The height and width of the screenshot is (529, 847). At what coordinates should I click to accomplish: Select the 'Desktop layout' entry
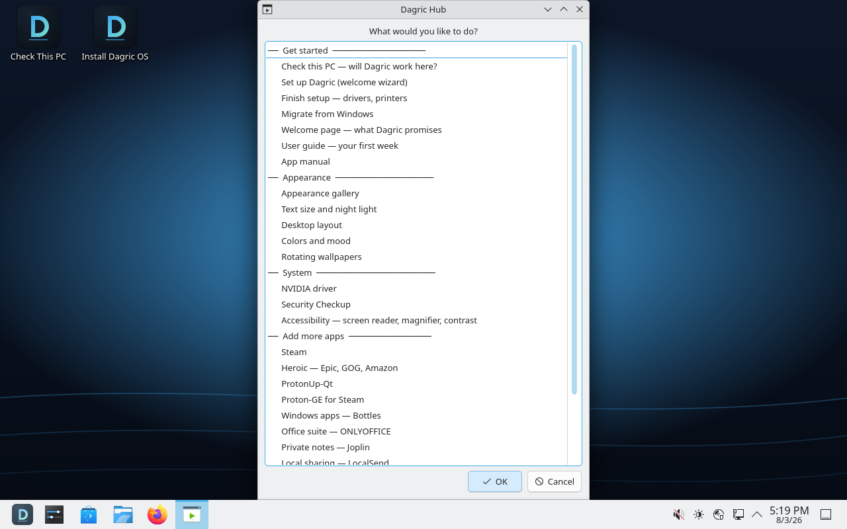[x=416, y=225]
